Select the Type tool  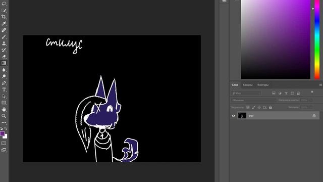click(x=4, y=89)
